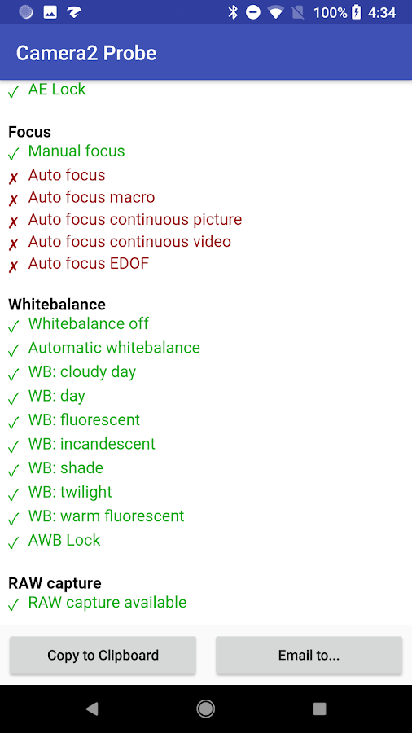Tap the battery icon in status bar
Image resolution: width=412 pixels, height=733 pixels.
click(356, 12)
